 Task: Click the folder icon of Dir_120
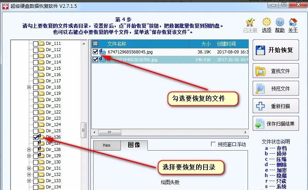coord(41,99)
